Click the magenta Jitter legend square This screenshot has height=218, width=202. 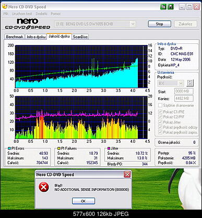(109, 148)
